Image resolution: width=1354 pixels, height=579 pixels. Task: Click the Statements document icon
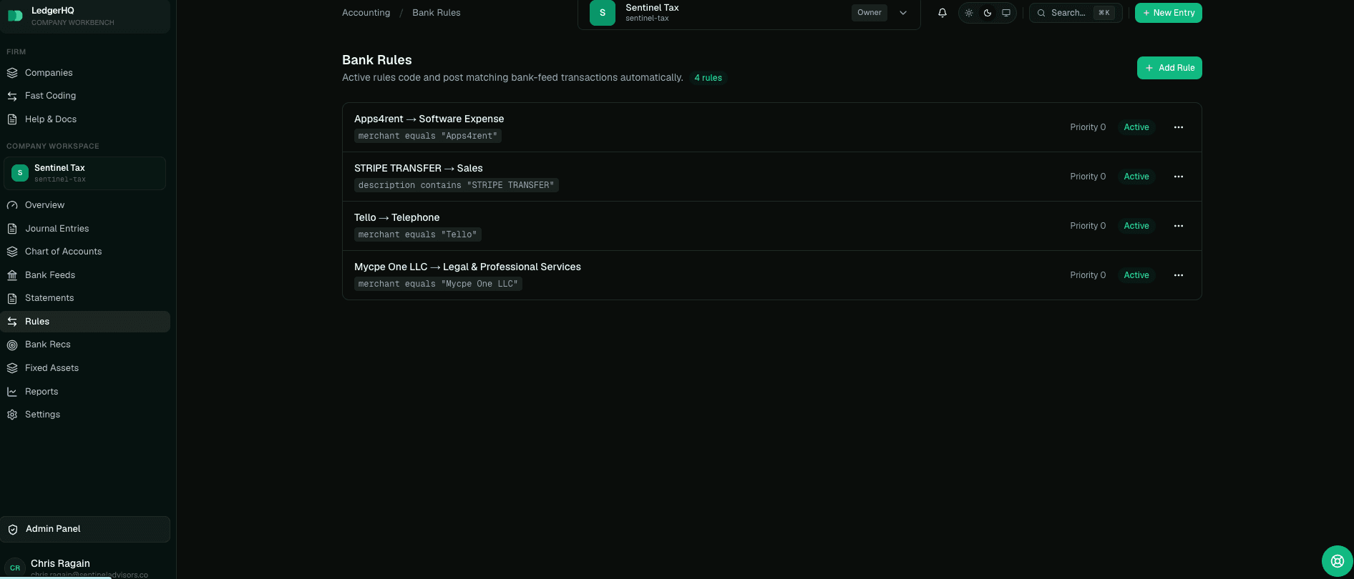pyautogui.click(x=12, y=298)
